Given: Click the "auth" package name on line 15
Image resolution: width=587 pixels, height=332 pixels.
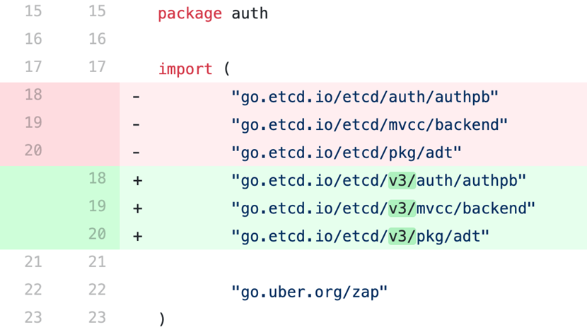Looking at the screenshot, I should click(x=250, y=13).
